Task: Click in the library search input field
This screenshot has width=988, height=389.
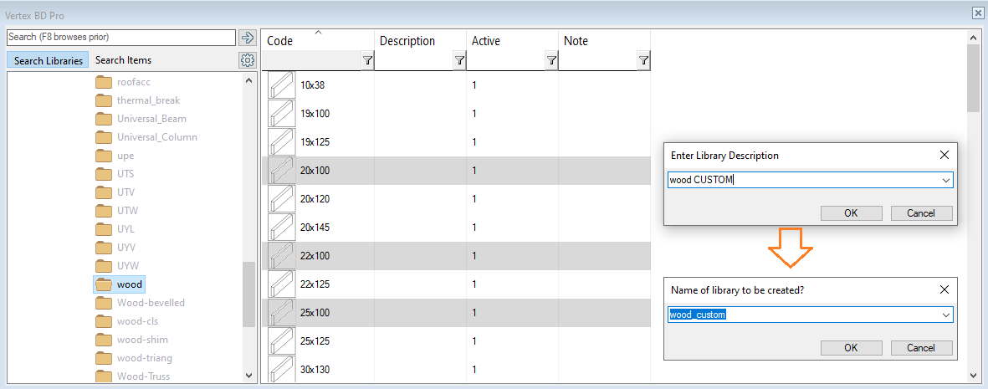Action: pos(120,38)
